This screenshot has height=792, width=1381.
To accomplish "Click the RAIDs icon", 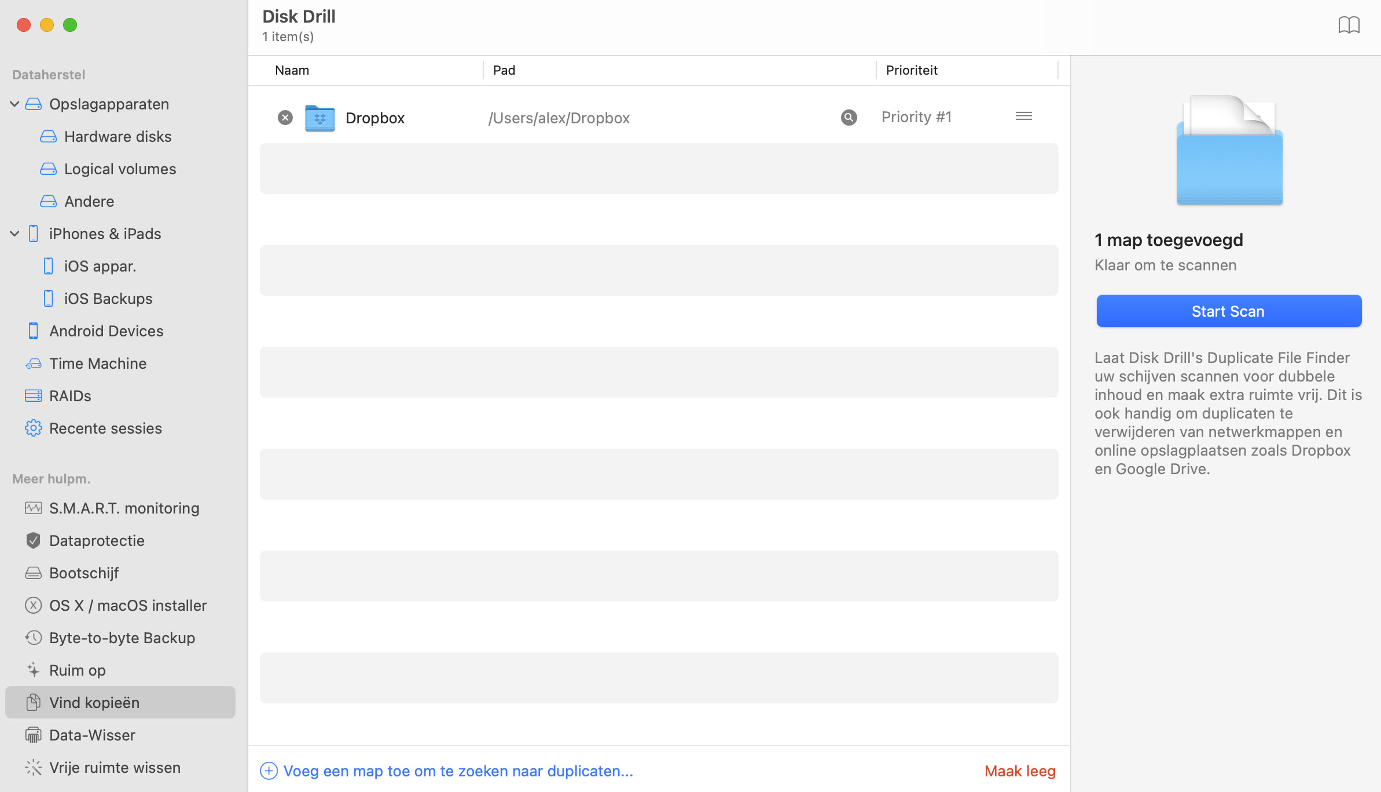I will [34, 396].
